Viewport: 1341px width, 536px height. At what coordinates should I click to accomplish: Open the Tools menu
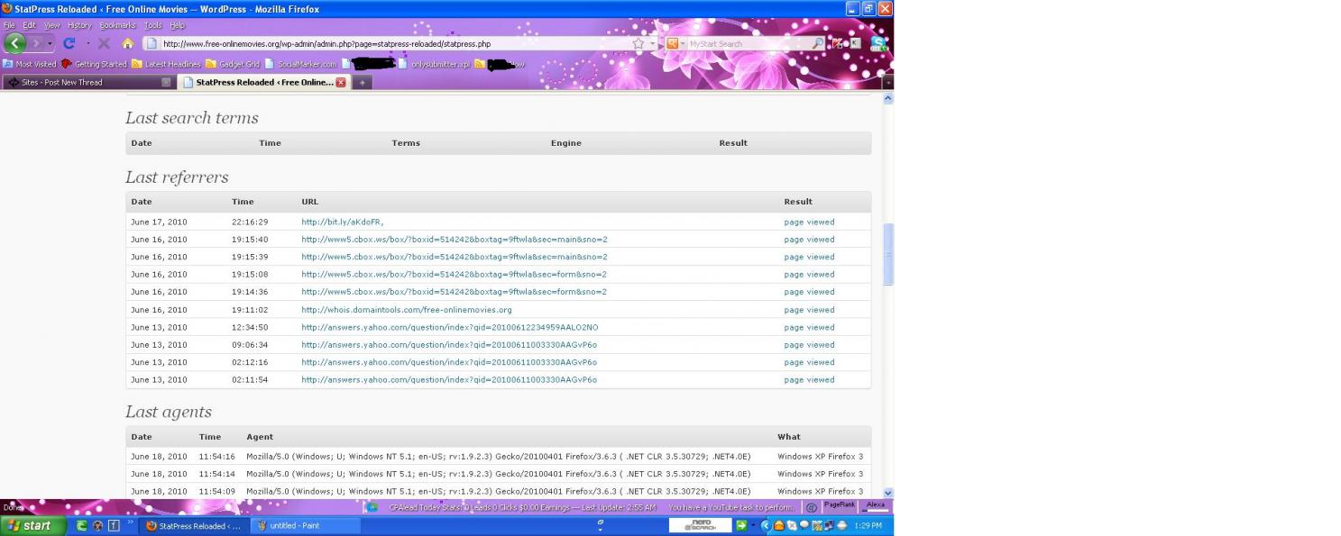pyautogui.click(x=152, y=25)
